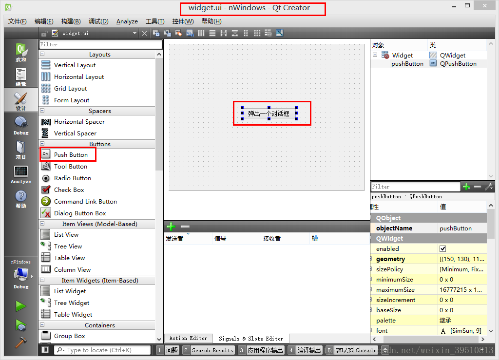Collapse the Containers category
The image size is (499, 360).
(x=42, y=325)
